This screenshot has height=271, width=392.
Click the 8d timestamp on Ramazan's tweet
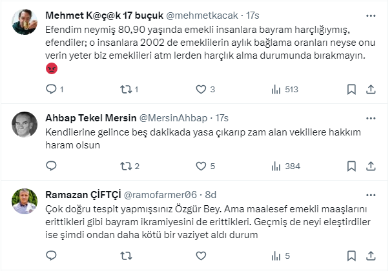(211, 194)
